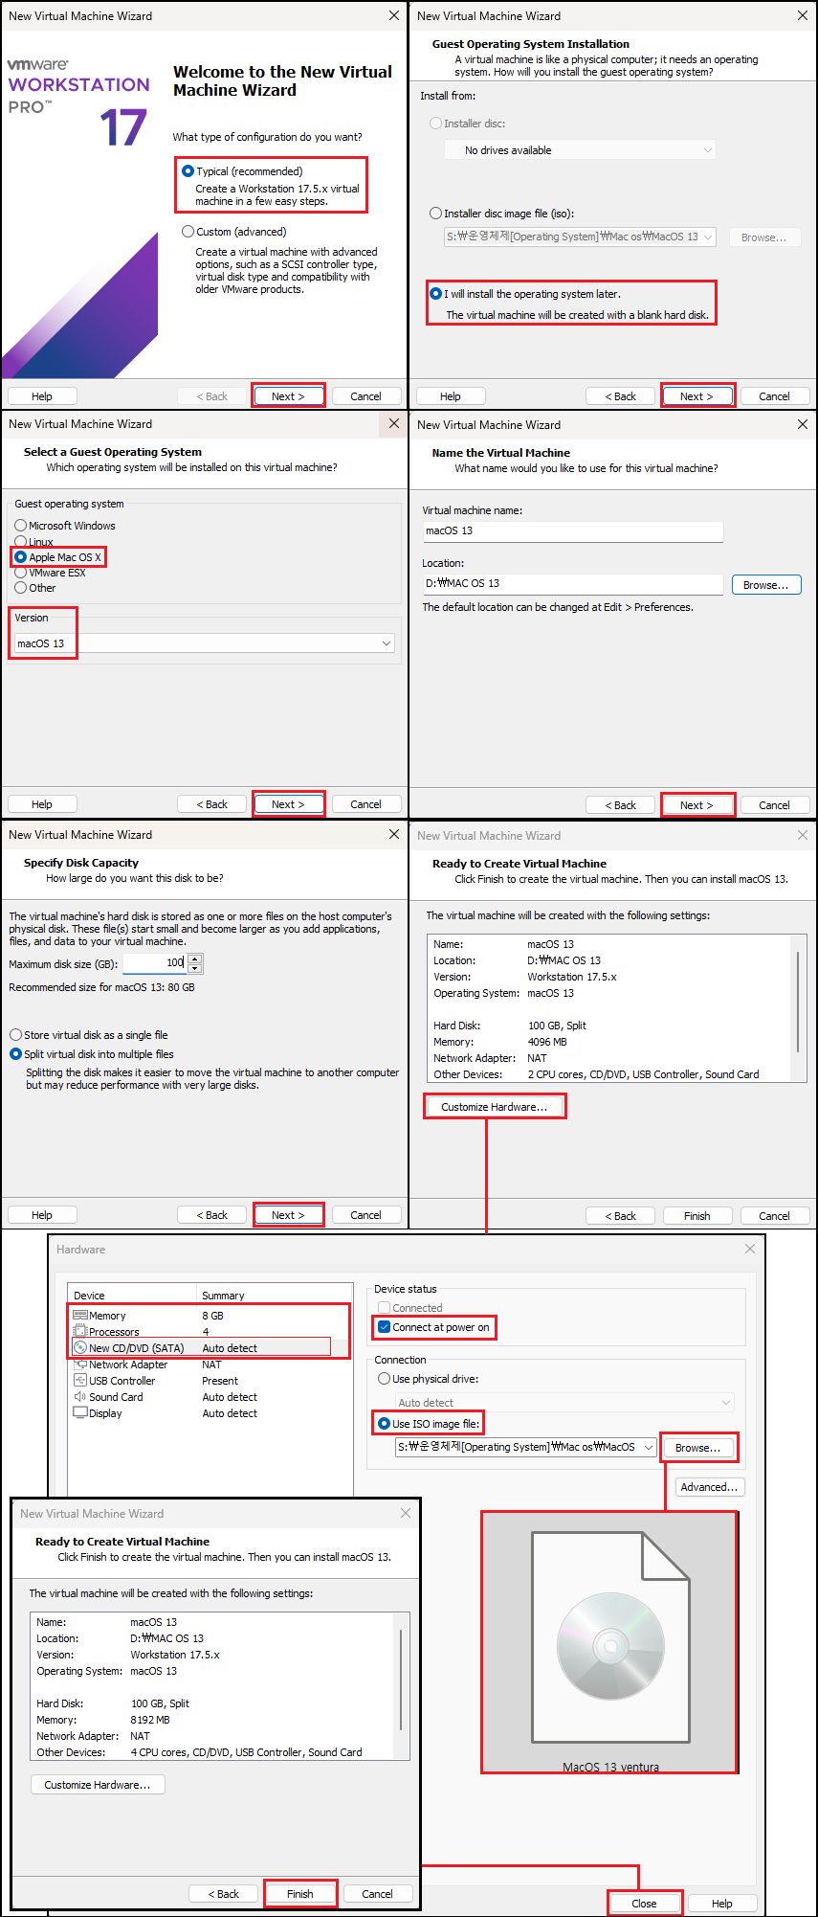Select the Memory device icon in Hardware list
The height and width of the screenshot is (1917, 818).
pos(80,1316)
